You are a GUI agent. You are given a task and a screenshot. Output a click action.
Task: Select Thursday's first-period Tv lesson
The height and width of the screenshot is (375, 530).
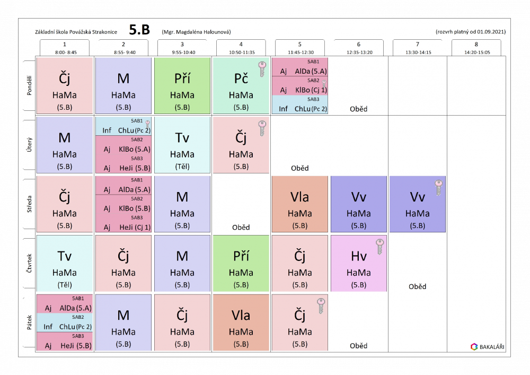coord(65,264)
